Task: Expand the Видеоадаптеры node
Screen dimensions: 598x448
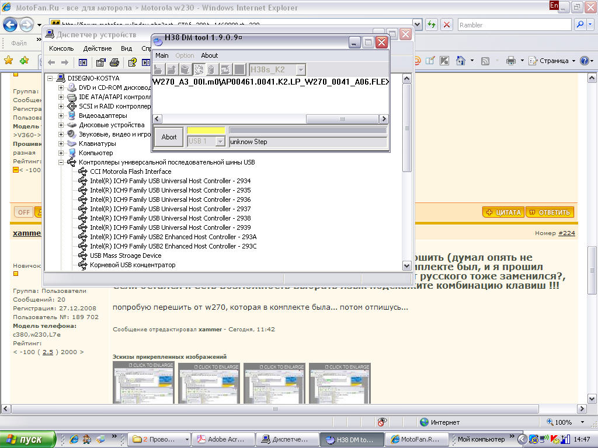Action: click(61, 116)
